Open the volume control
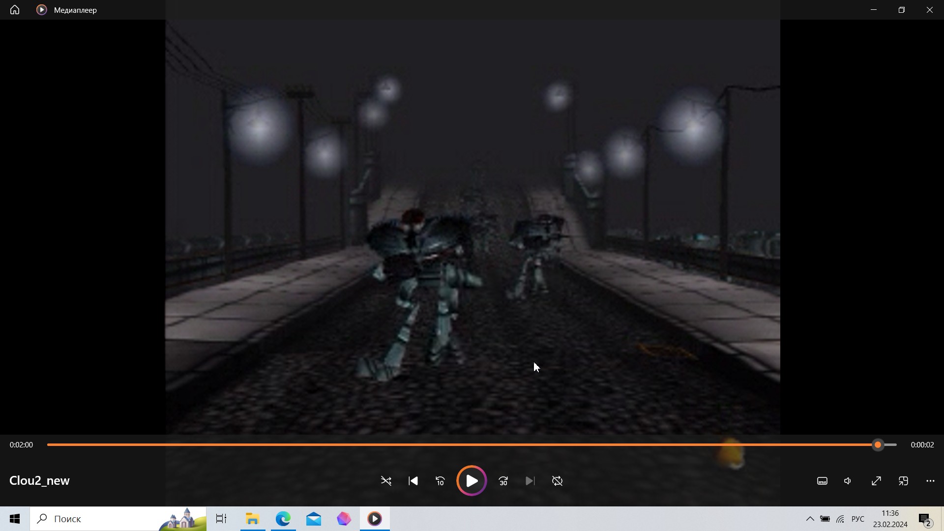The image size is (944, 531). point(848,481)
